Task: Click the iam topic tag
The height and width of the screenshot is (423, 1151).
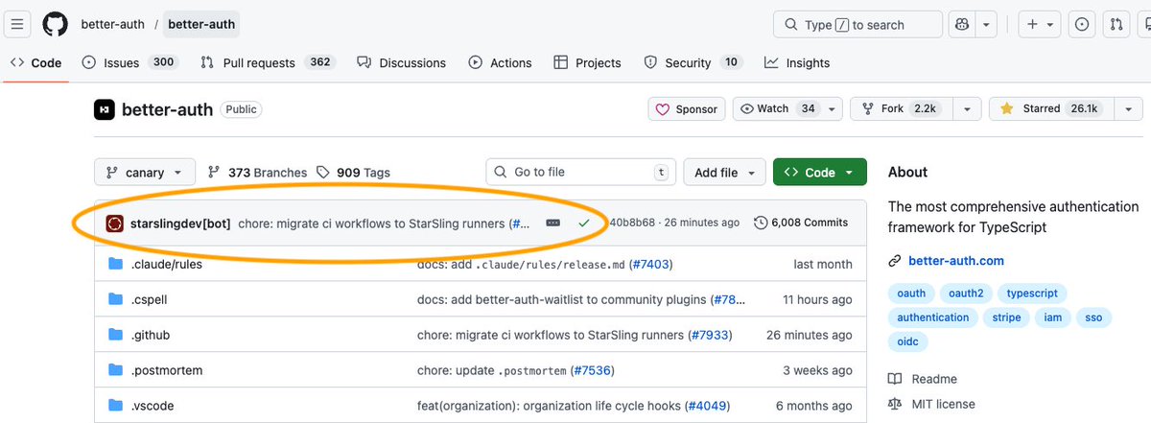Action: click(1053, 317)
